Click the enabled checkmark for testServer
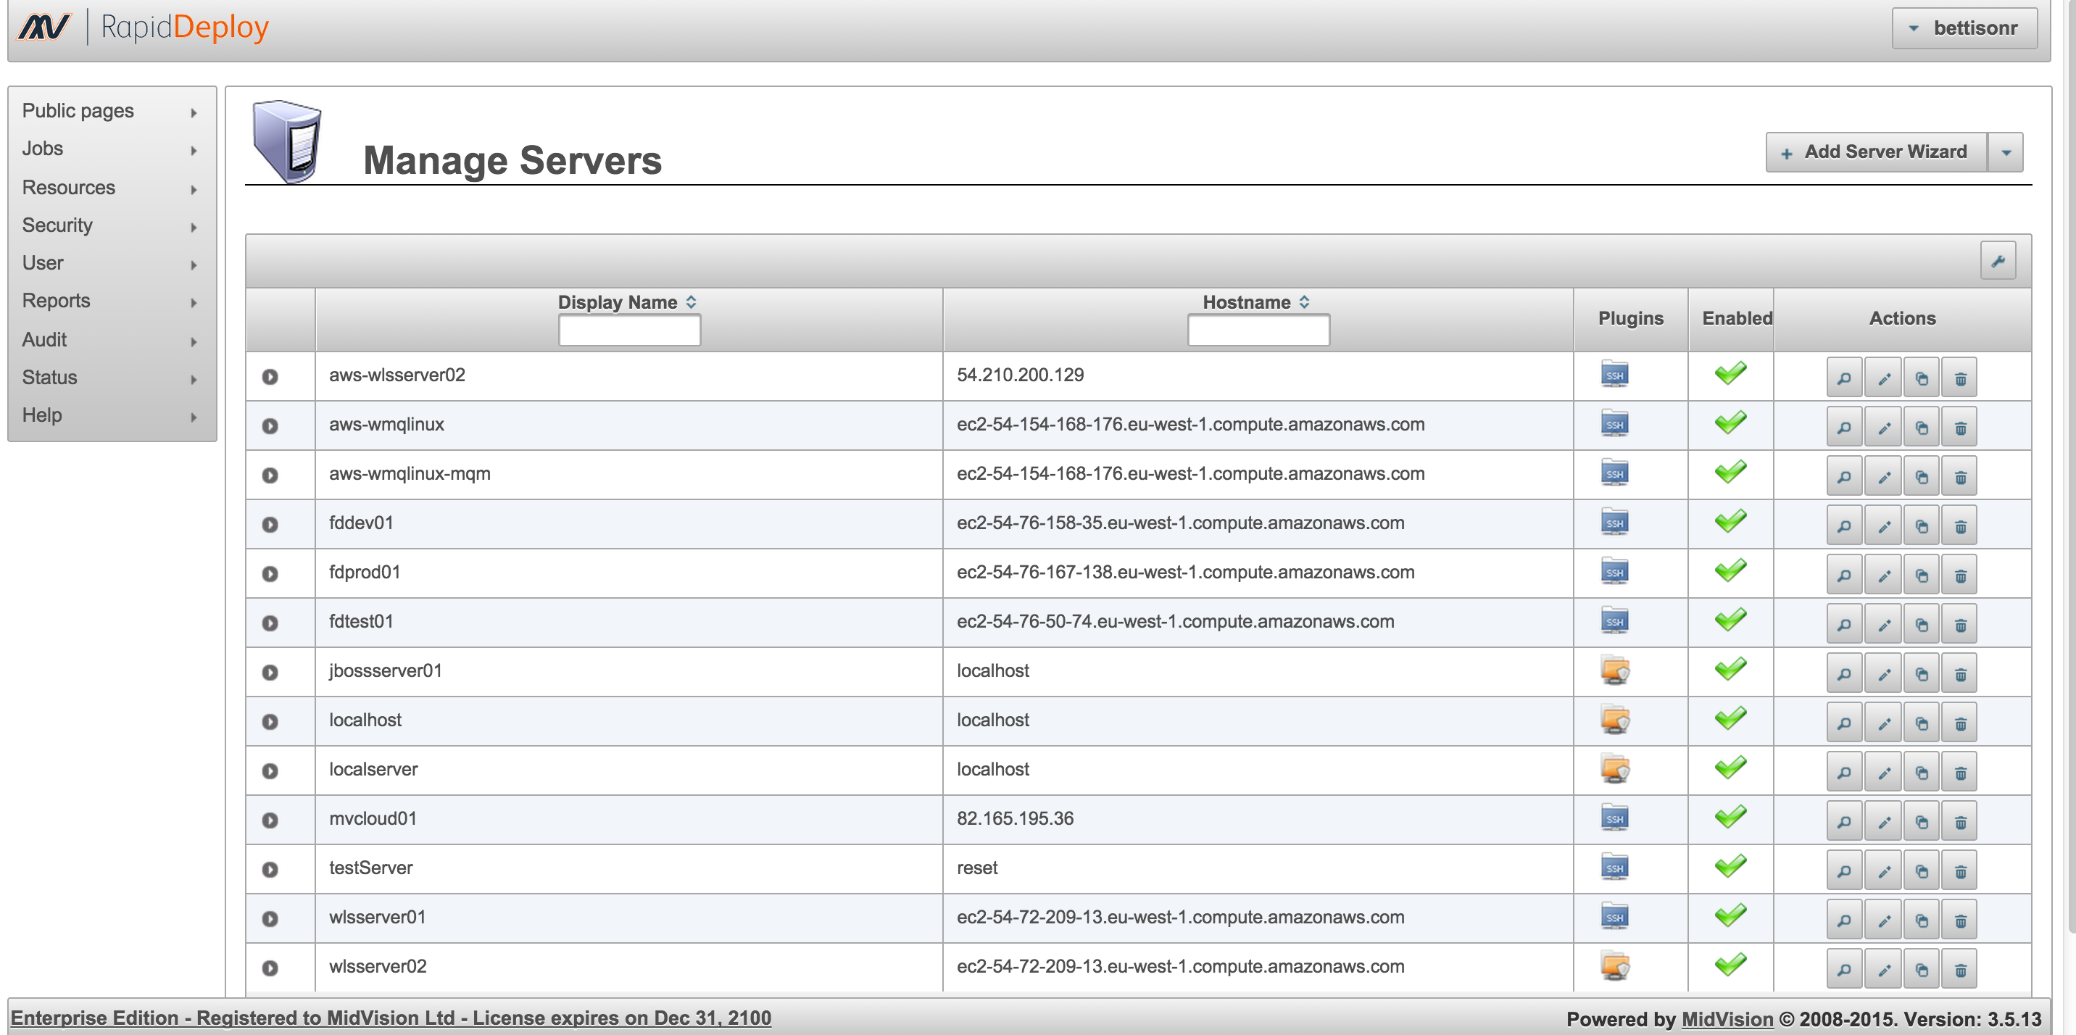The image size is (2076, 1035). point(1730,865)
